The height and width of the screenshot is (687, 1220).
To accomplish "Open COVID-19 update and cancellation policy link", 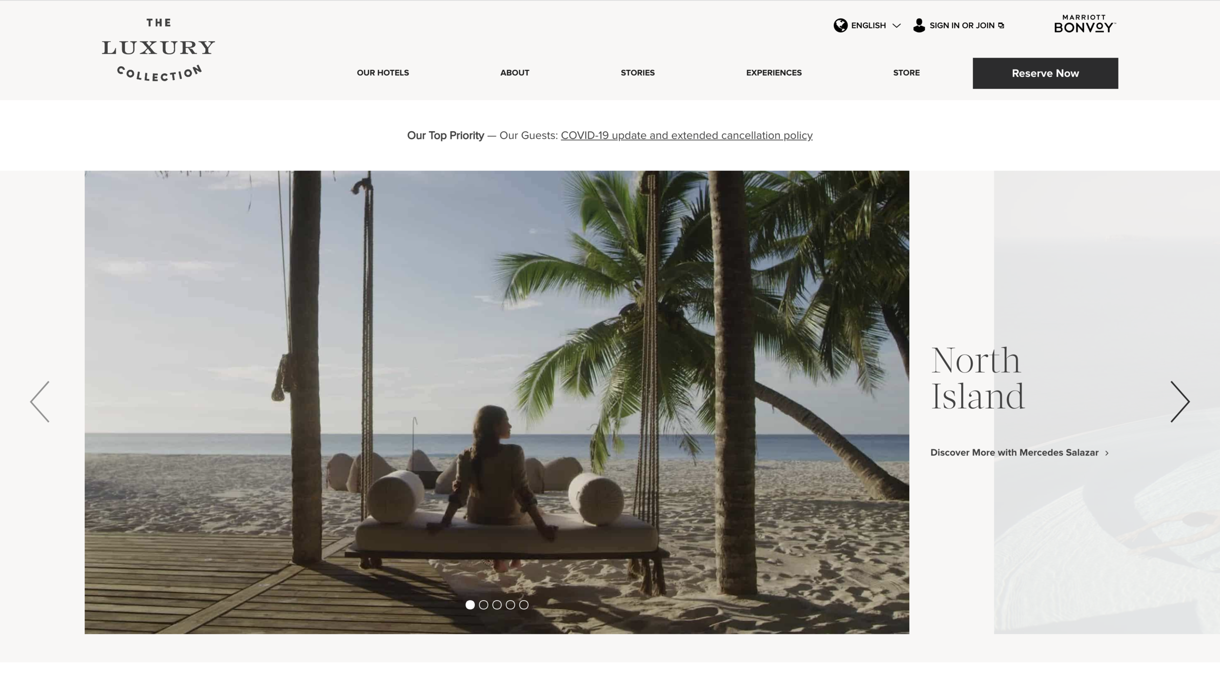I will pos(686,136).
